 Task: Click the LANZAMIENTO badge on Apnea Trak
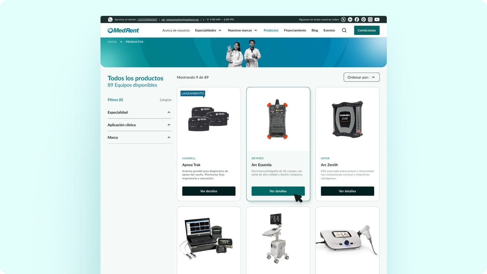pos(193,94)
